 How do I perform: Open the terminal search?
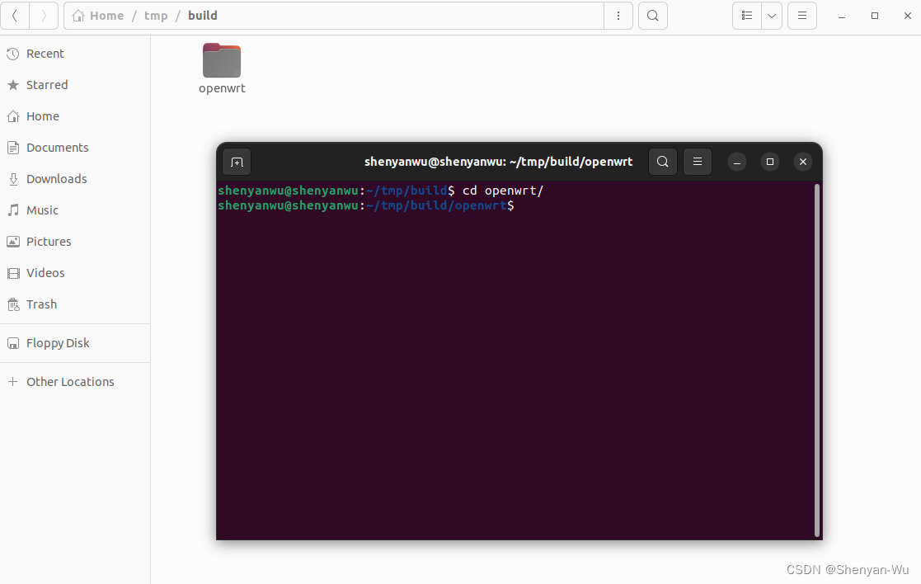[x=663, y=162]
